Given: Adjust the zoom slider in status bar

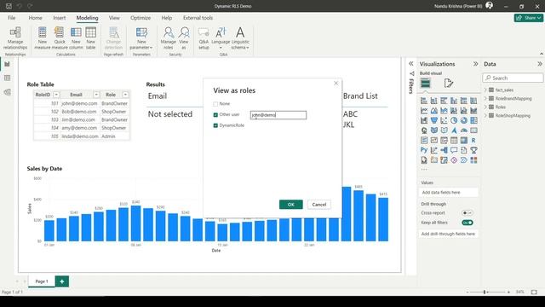Looking at the screenshot, I should pos(485,292).
